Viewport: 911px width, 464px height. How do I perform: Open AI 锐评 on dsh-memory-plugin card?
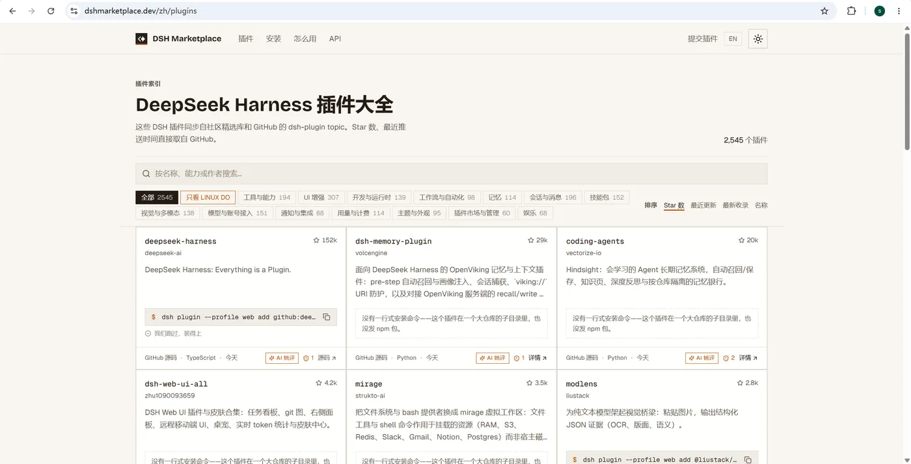493,358
